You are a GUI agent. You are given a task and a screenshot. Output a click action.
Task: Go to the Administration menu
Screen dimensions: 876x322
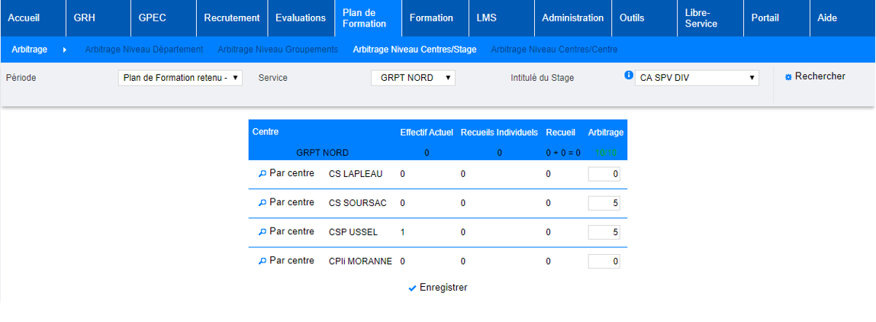tap(572, 18)
